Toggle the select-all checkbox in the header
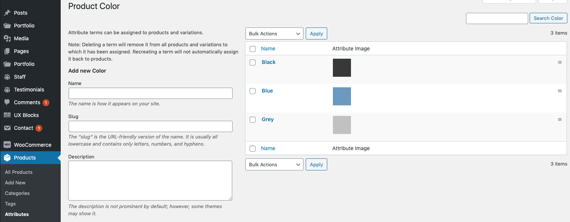Viewport: 570px width, 222px height. (252, 49)
